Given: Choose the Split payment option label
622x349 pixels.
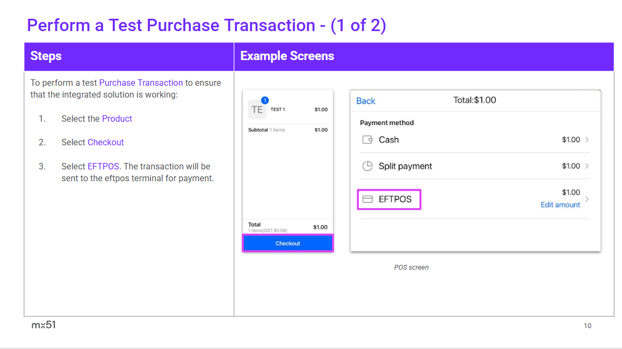Looking at the screenshot, I should pos(405,166).
